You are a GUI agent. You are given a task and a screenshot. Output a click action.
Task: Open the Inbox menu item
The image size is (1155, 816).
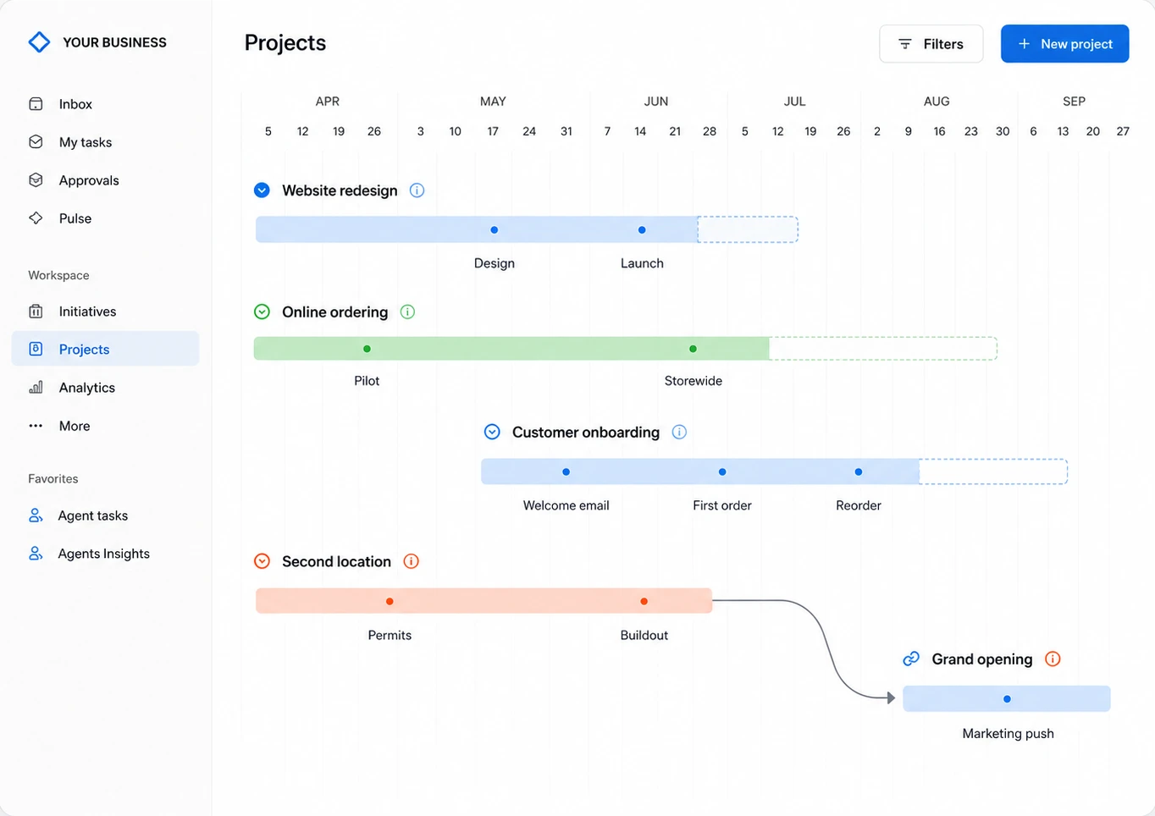[x=105, y=104]
